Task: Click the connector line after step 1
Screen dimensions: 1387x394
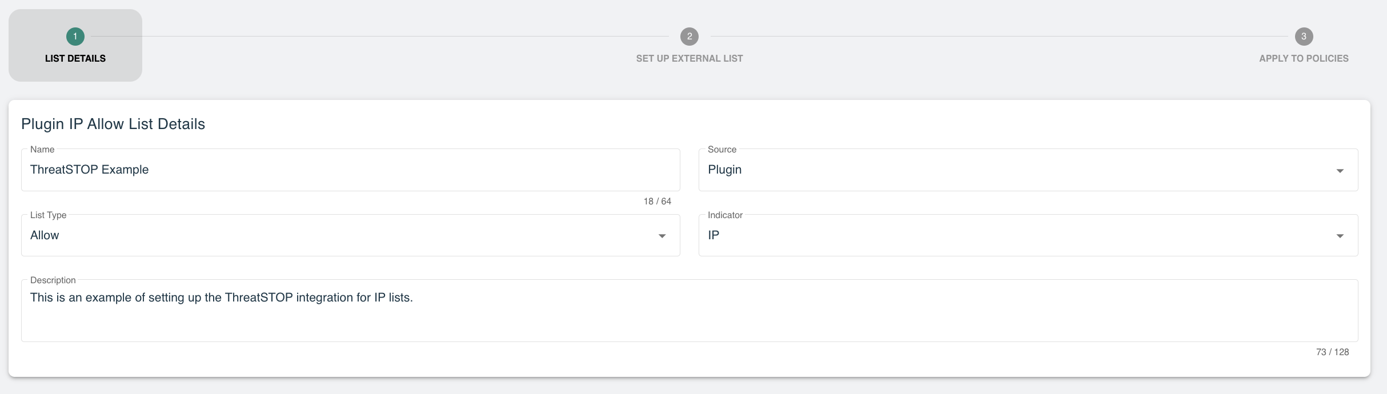Action: pyautogui.click(x=377, y=37)
